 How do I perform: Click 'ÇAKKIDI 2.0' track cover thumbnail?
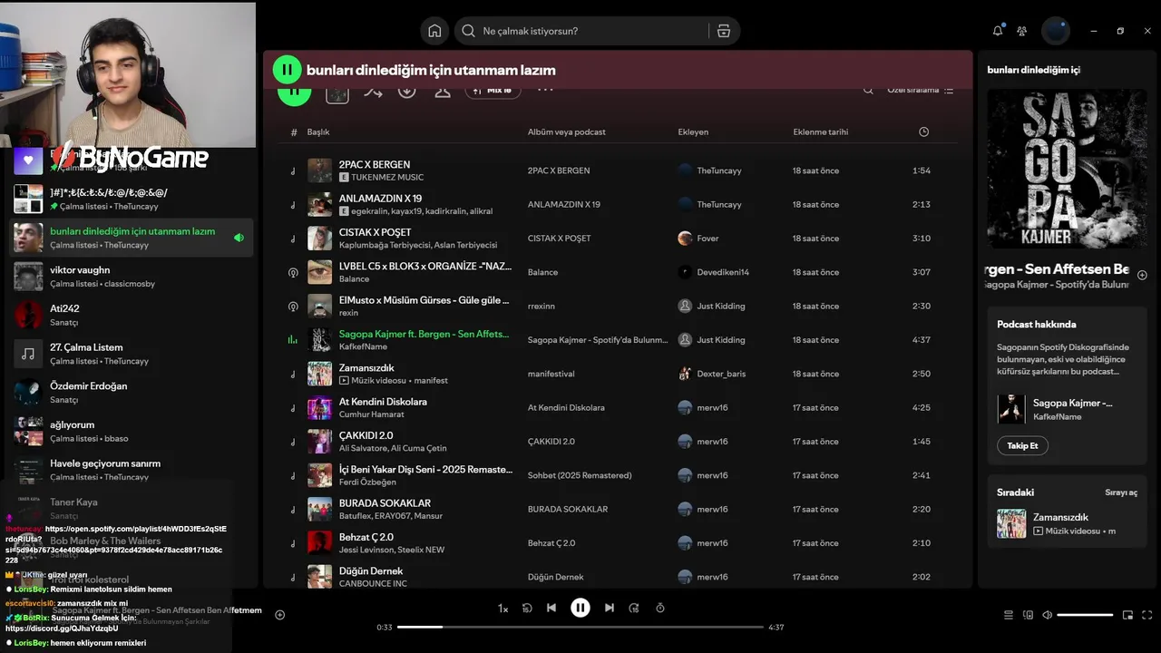point(319,442)
